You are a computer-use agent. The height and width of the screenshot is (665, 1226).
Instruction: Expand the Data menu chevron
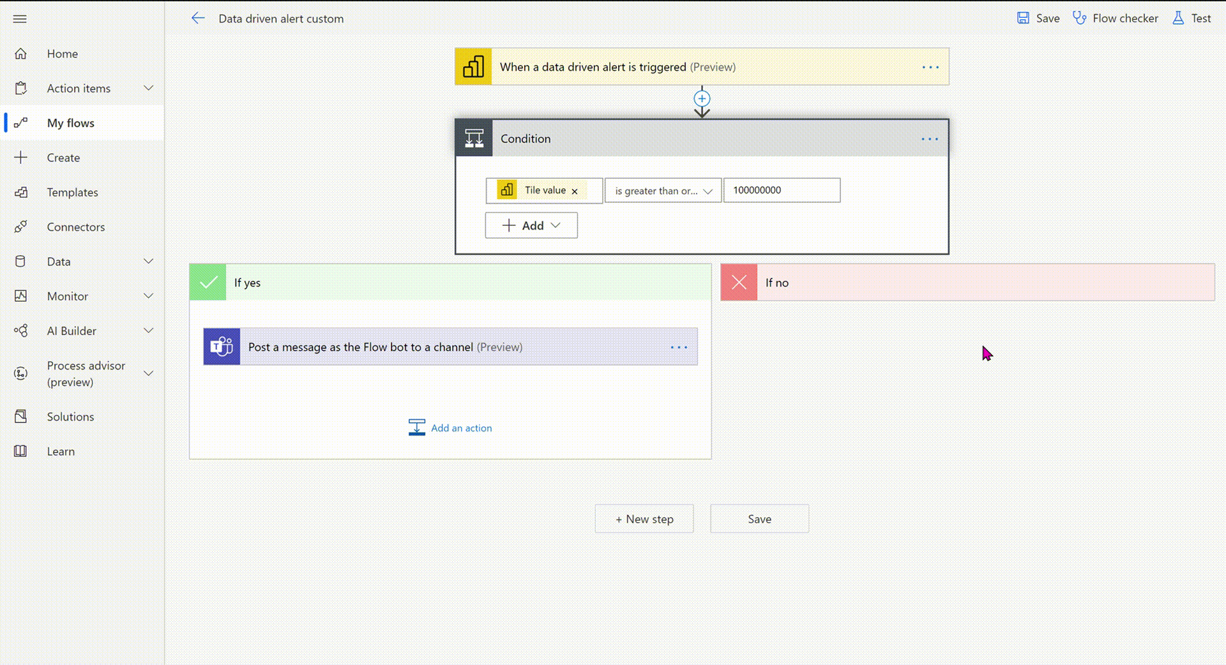148,261
